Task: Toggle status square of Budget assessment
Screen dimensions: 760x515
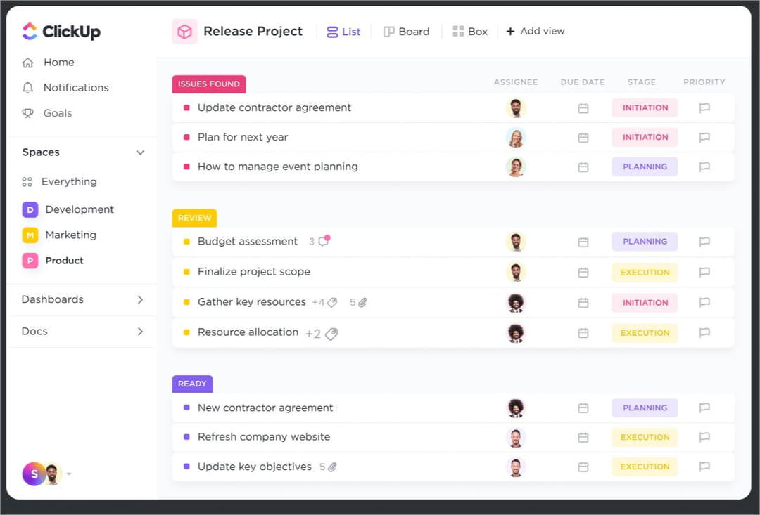Action: tap(186, 242)
